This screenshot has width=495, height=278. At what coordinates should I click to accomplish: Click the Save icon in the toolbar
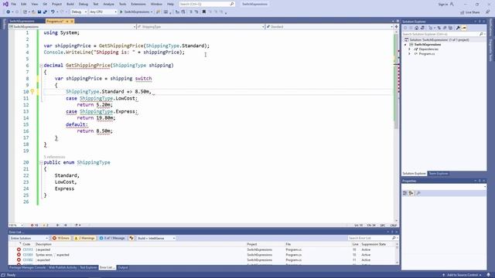click(x=39, y=12)
